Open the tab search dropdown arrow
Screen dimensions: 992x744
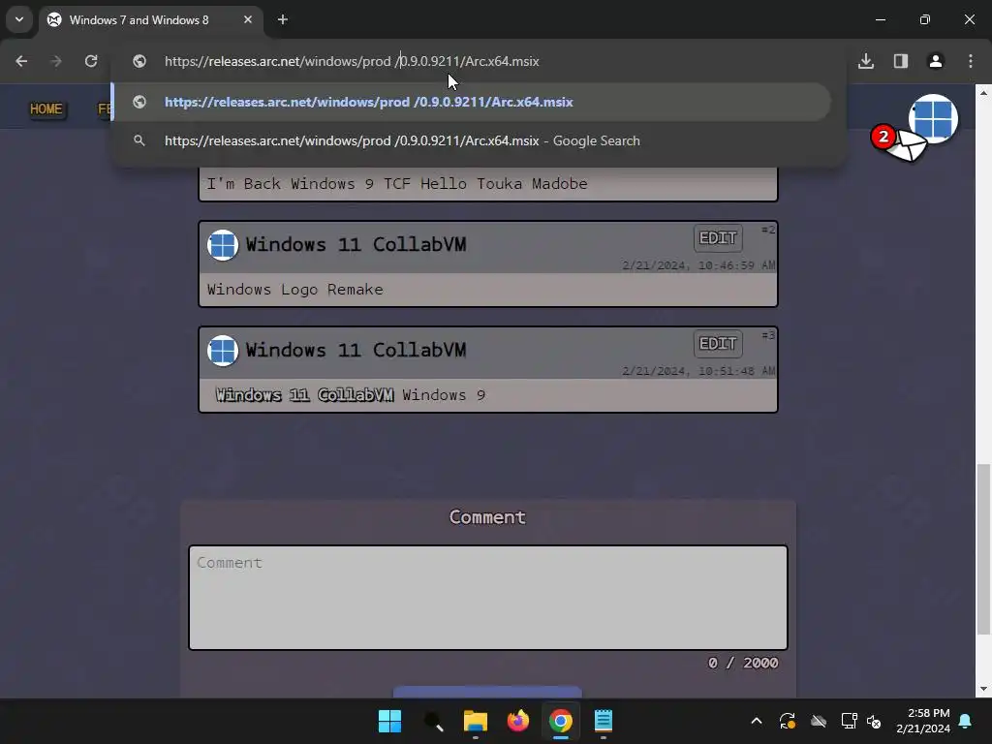tap(19, 19)
